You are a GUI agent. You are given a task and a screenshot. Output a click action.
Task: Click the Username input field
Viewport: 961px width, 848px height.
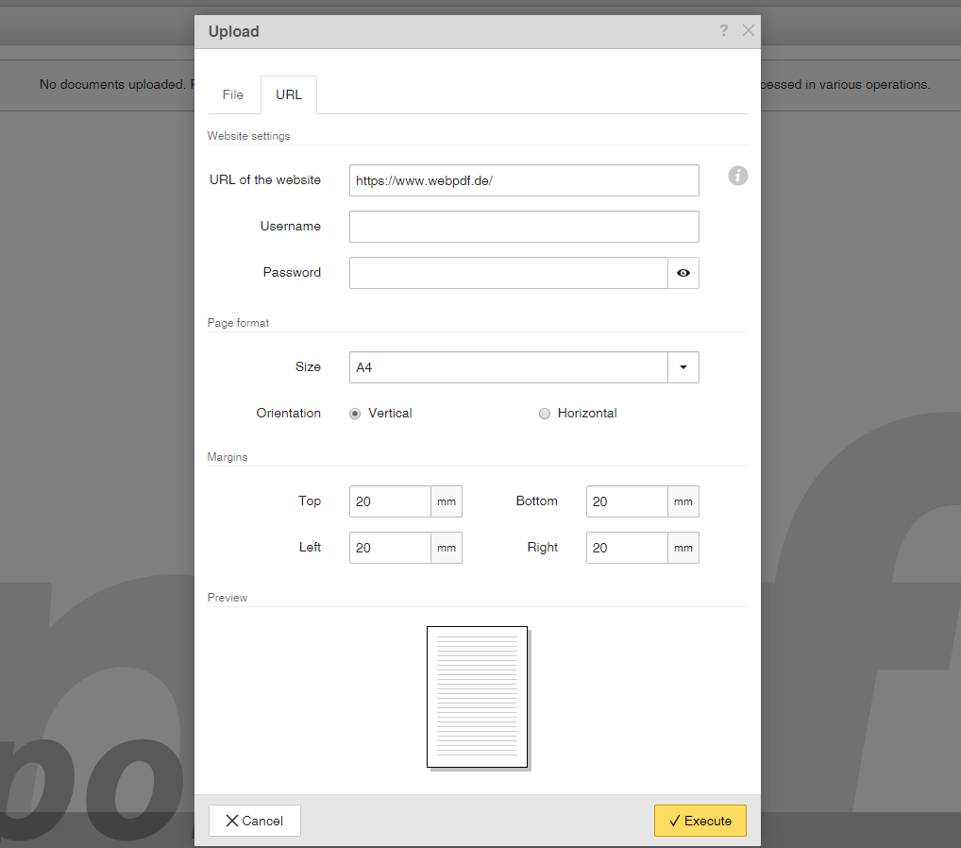(x=524, y=227)
